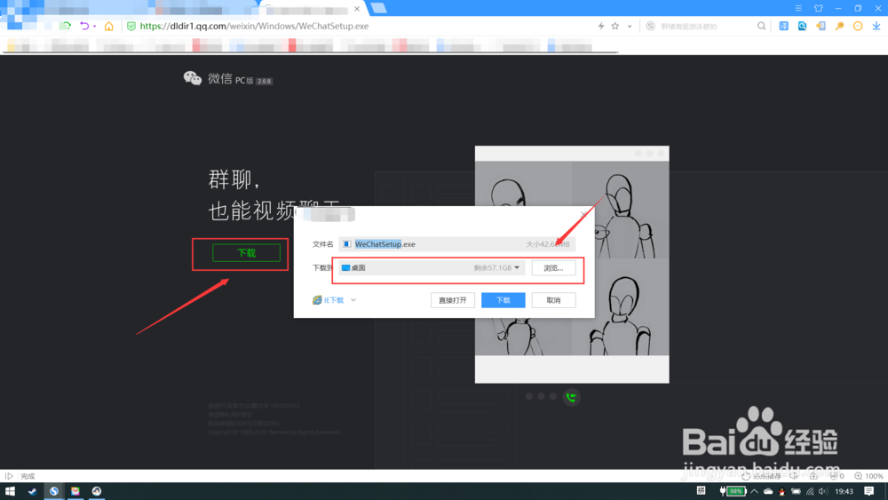Click the 19:43 clock in taskbar

(x=844, y=491)
